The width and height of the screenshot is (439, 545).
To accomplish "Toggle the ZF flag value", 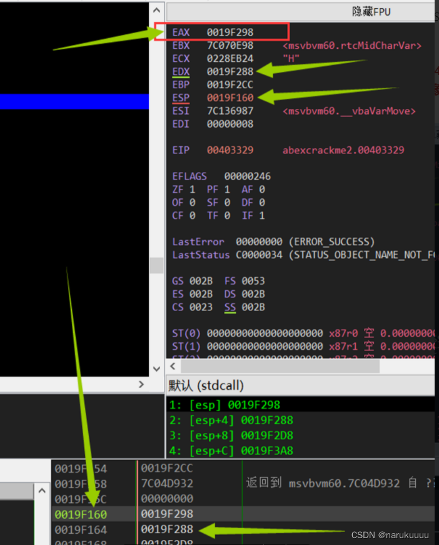I will click(192, 190).
